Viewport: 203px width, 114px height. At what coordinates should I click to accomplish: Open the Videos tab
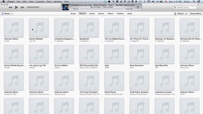pyautogui.click(x=110, y=14)
